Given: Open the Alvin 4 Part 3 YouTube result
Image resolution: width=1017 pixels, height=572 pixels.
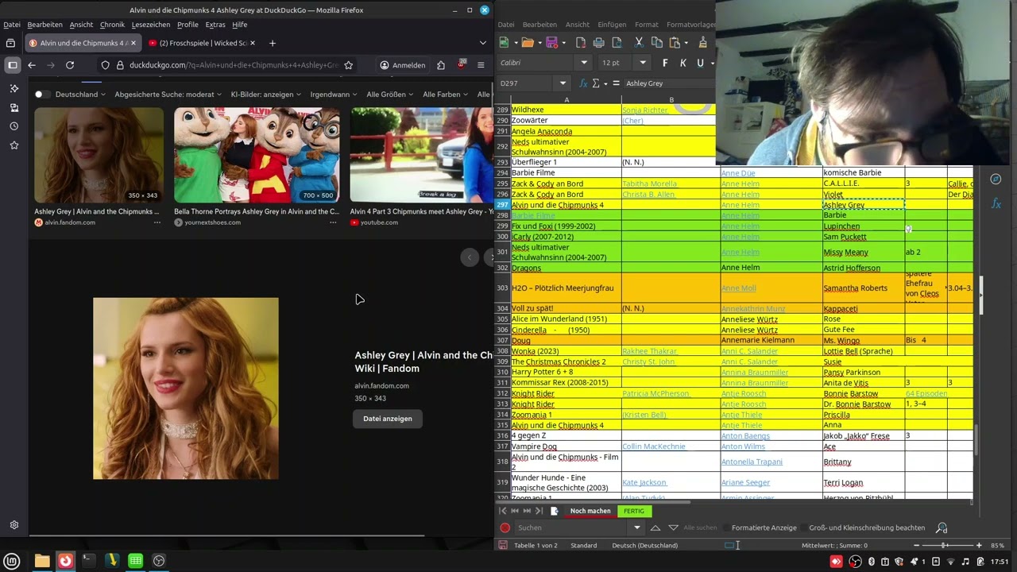Looking at the screenshot, I should (x=421, y=212).
